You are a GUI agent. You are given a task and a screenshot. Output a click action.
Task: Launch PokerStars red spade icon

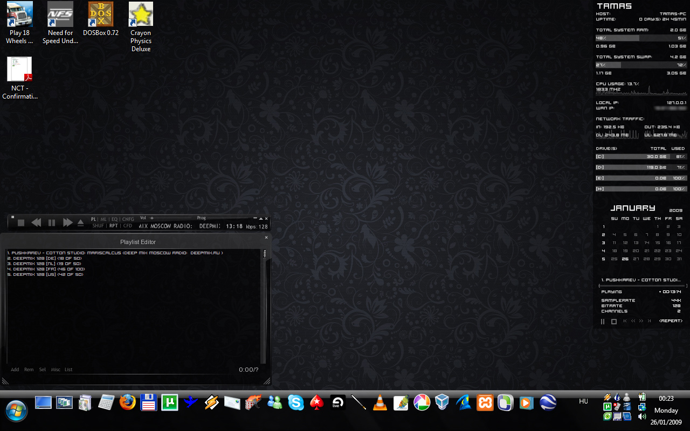[317, 402]
